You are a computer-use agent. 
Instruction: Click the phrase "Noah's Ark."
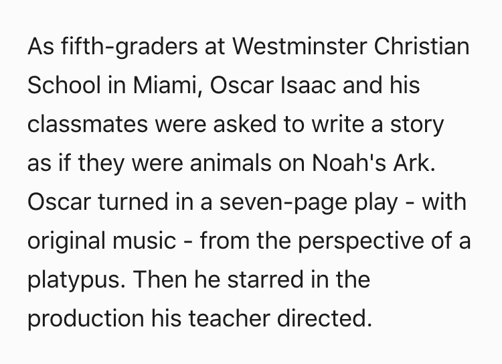(373, 163)
